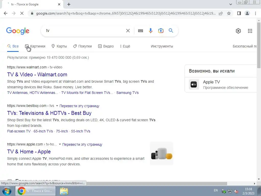Search by image with camera icon

[x=161, y=31]
